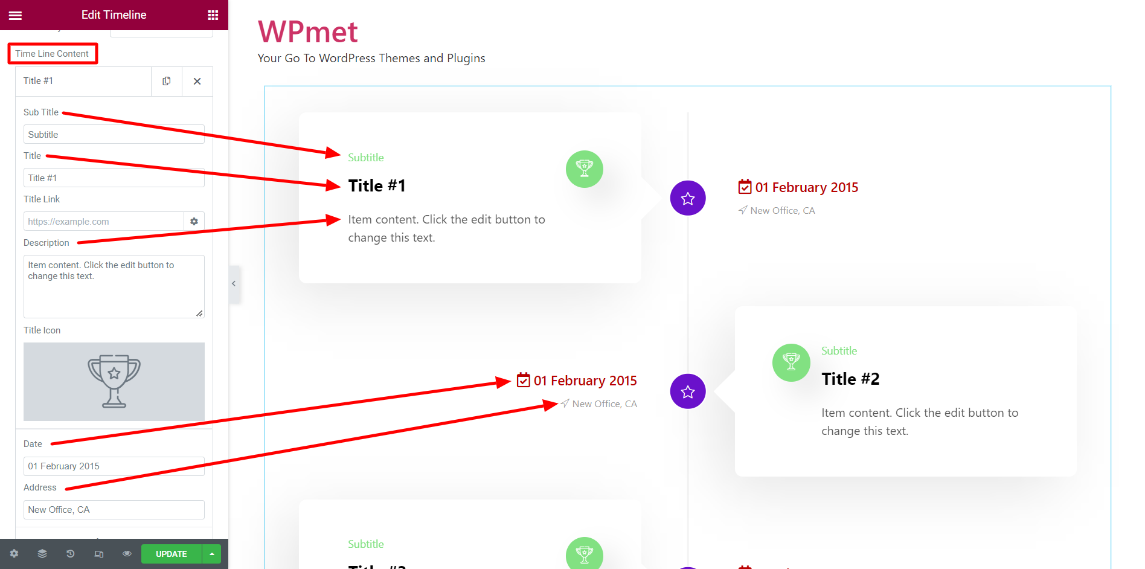The height and width of the screenshot is (569, 1145).
Task: Open the Navigator layers panel
Action: [x=42, y=554]
